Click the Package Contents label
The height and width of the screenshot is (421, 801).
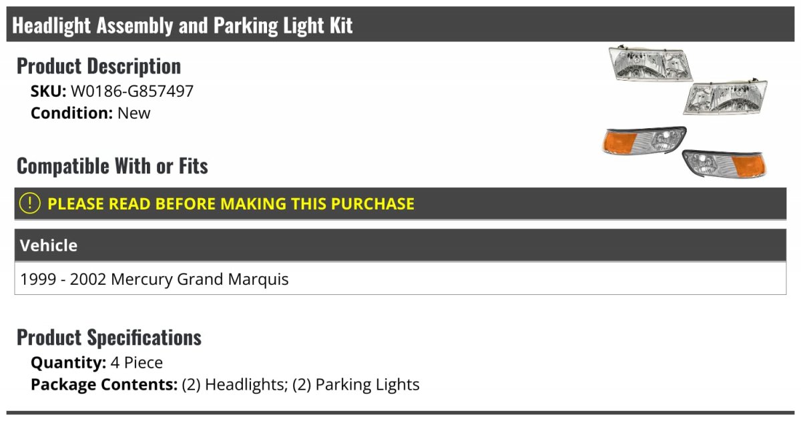[x=103, y=385]
